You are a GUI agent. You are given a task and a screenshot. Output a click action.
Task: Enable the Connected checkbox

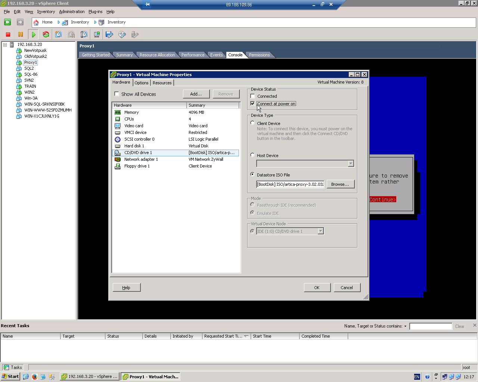(x=252, y=96)
